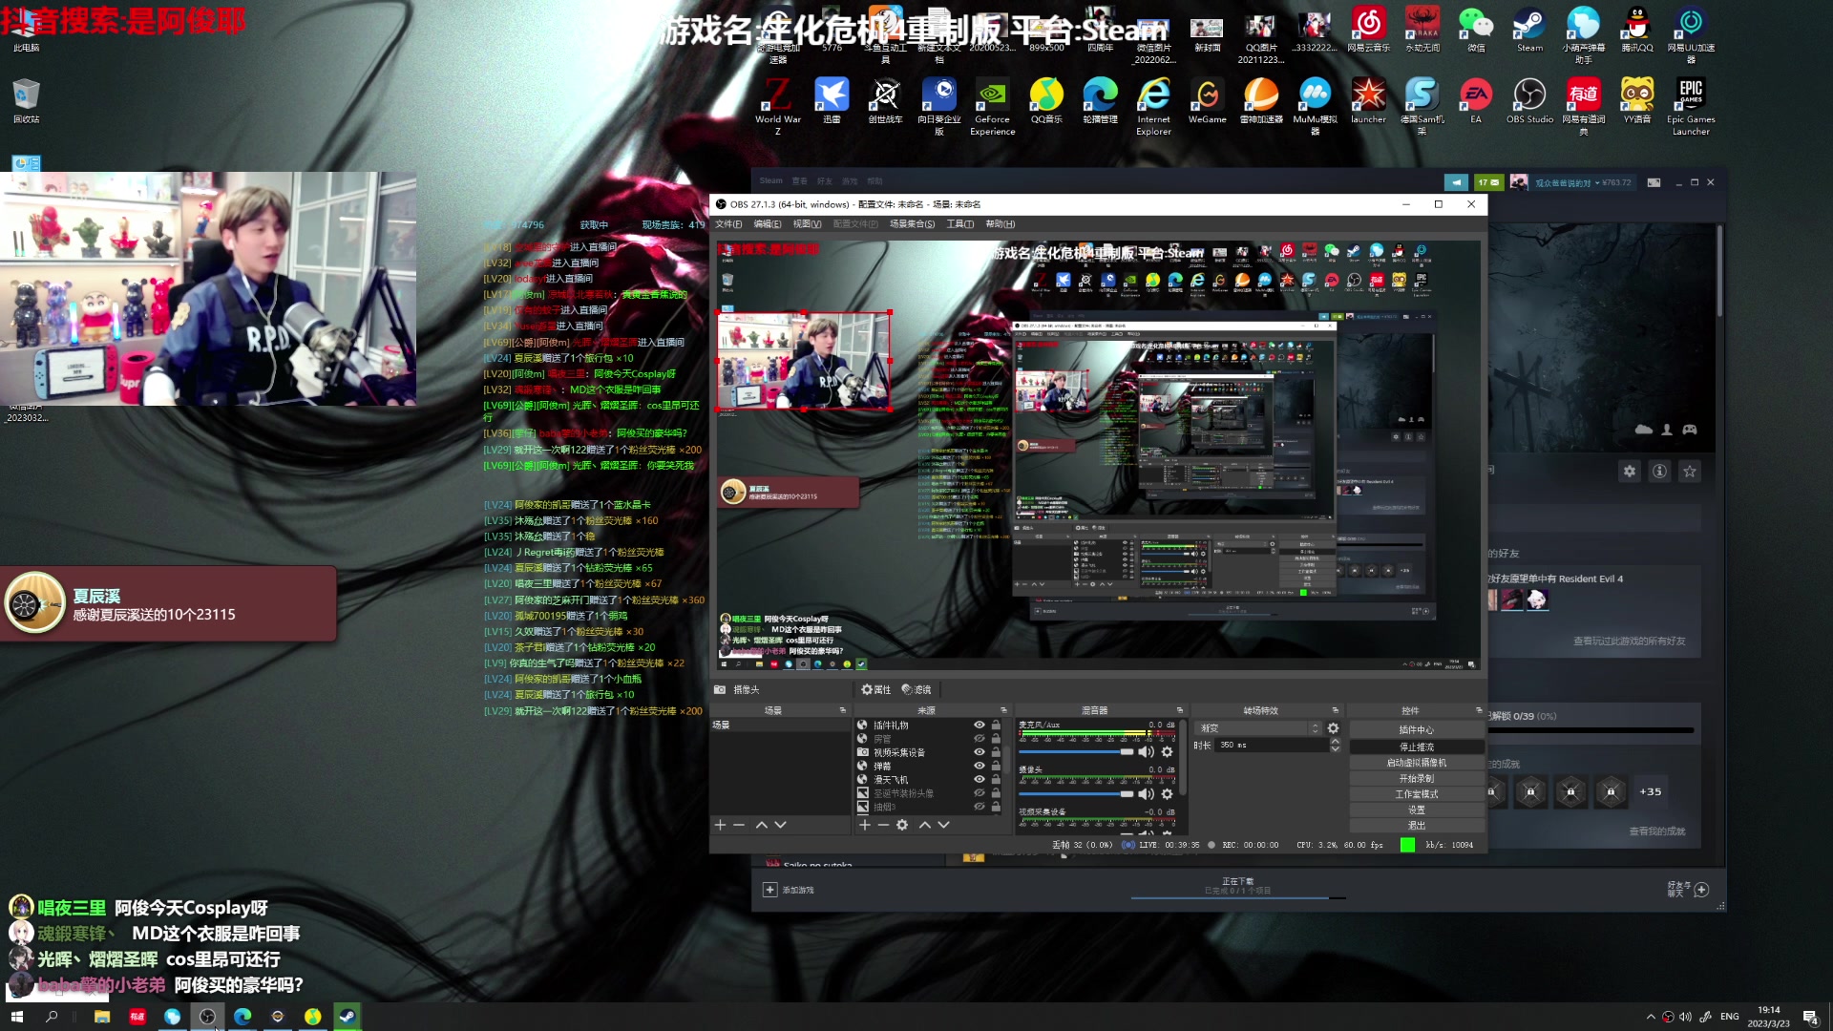
Task: Add a new scene with plus icon
Action: click(x=721, y=825)
